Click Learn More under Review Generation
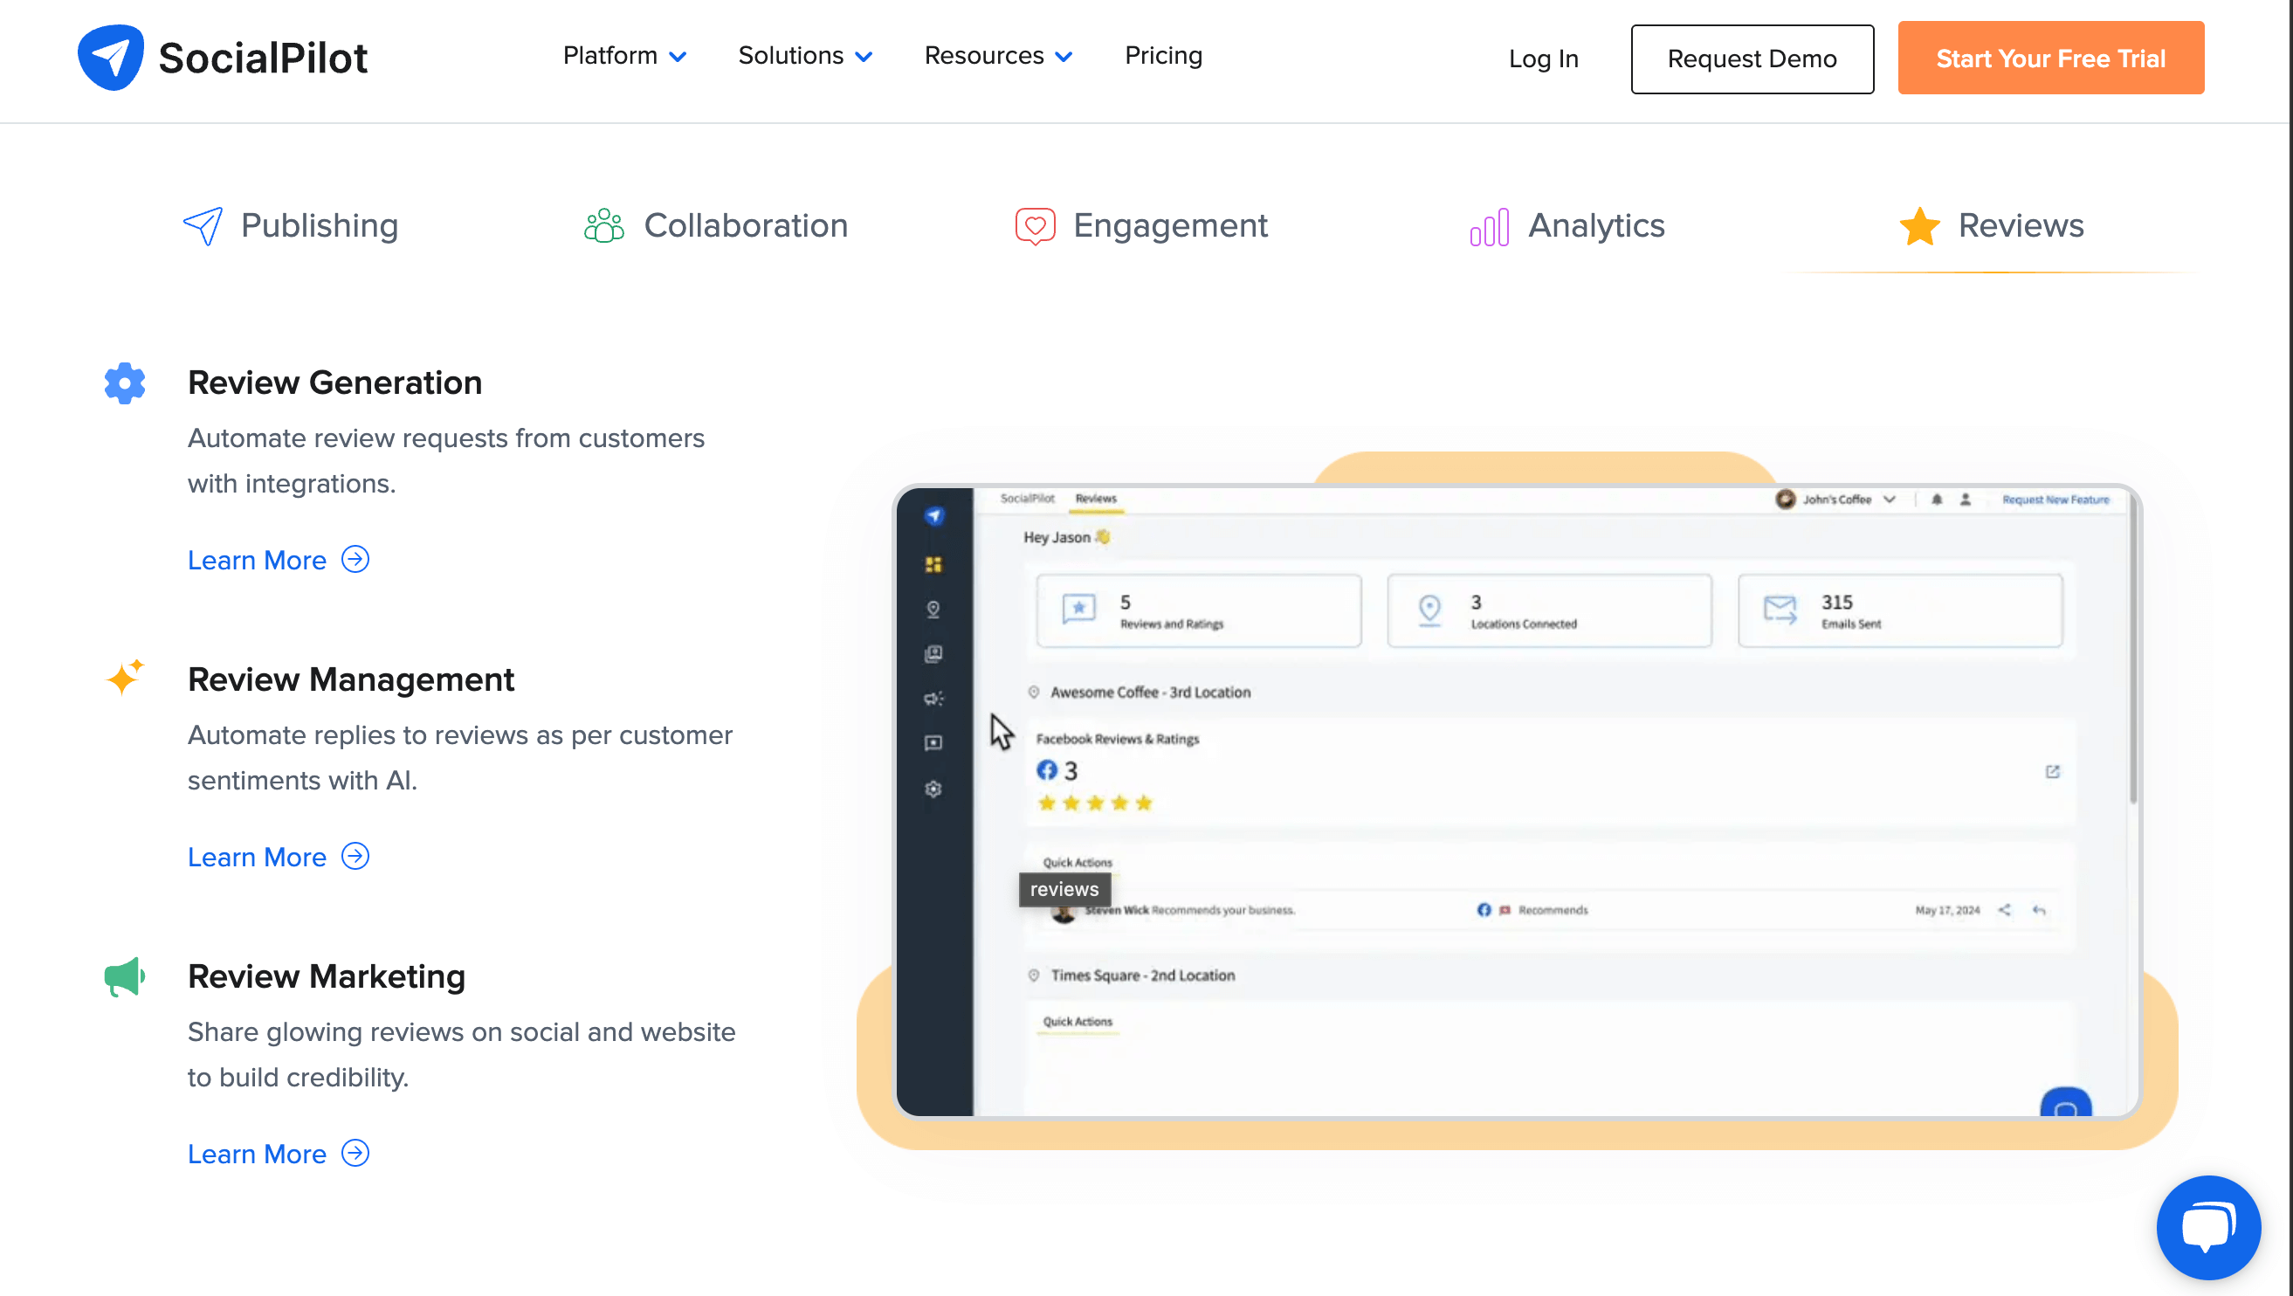 (278, 560)
